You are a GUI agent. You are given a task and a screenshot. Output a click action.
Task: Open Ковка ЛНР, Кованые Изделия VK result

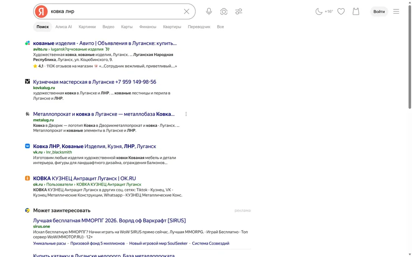click(x=94, y=146)
